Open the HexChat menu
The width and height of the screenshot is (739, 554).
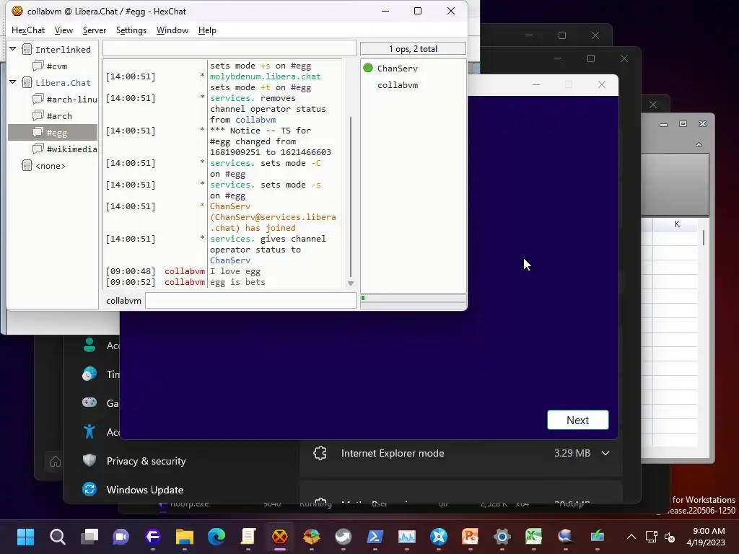[28, 30]
